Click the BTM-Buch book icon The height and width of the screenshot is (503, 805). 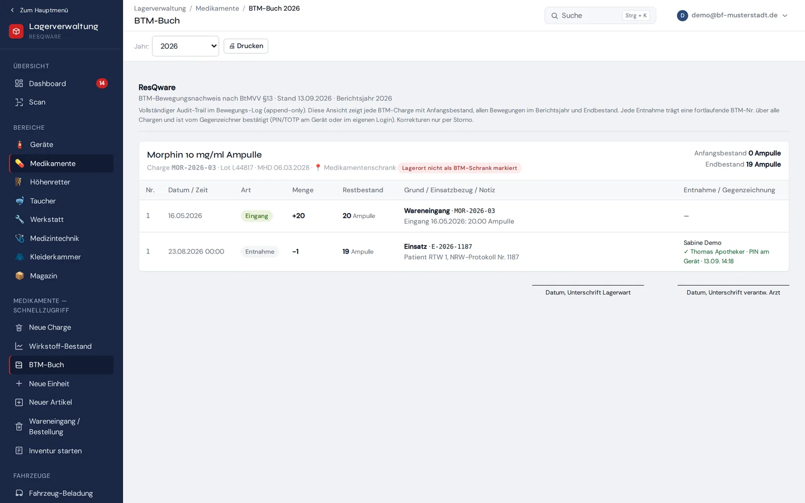point(19,365)
